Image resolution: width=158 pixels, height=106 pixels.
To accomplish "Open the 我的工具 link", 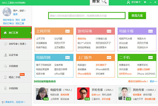I will pos(20,24).
